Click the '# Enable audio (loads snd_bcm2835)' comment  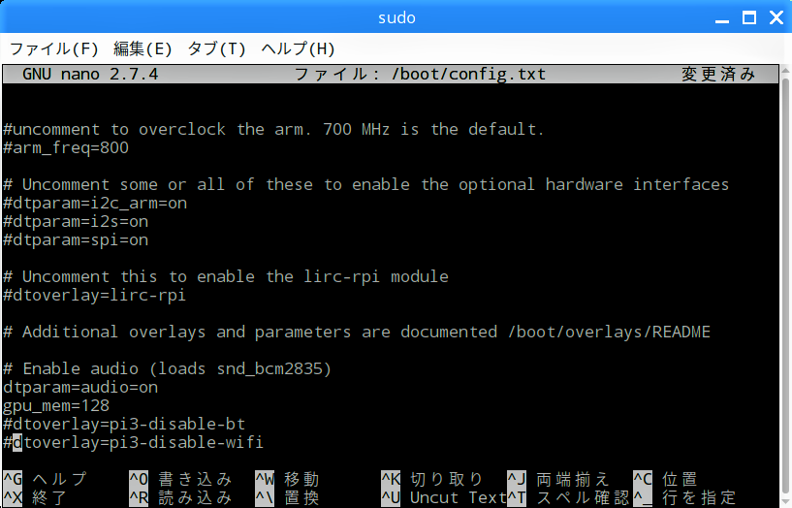click(x=167, y=368)
